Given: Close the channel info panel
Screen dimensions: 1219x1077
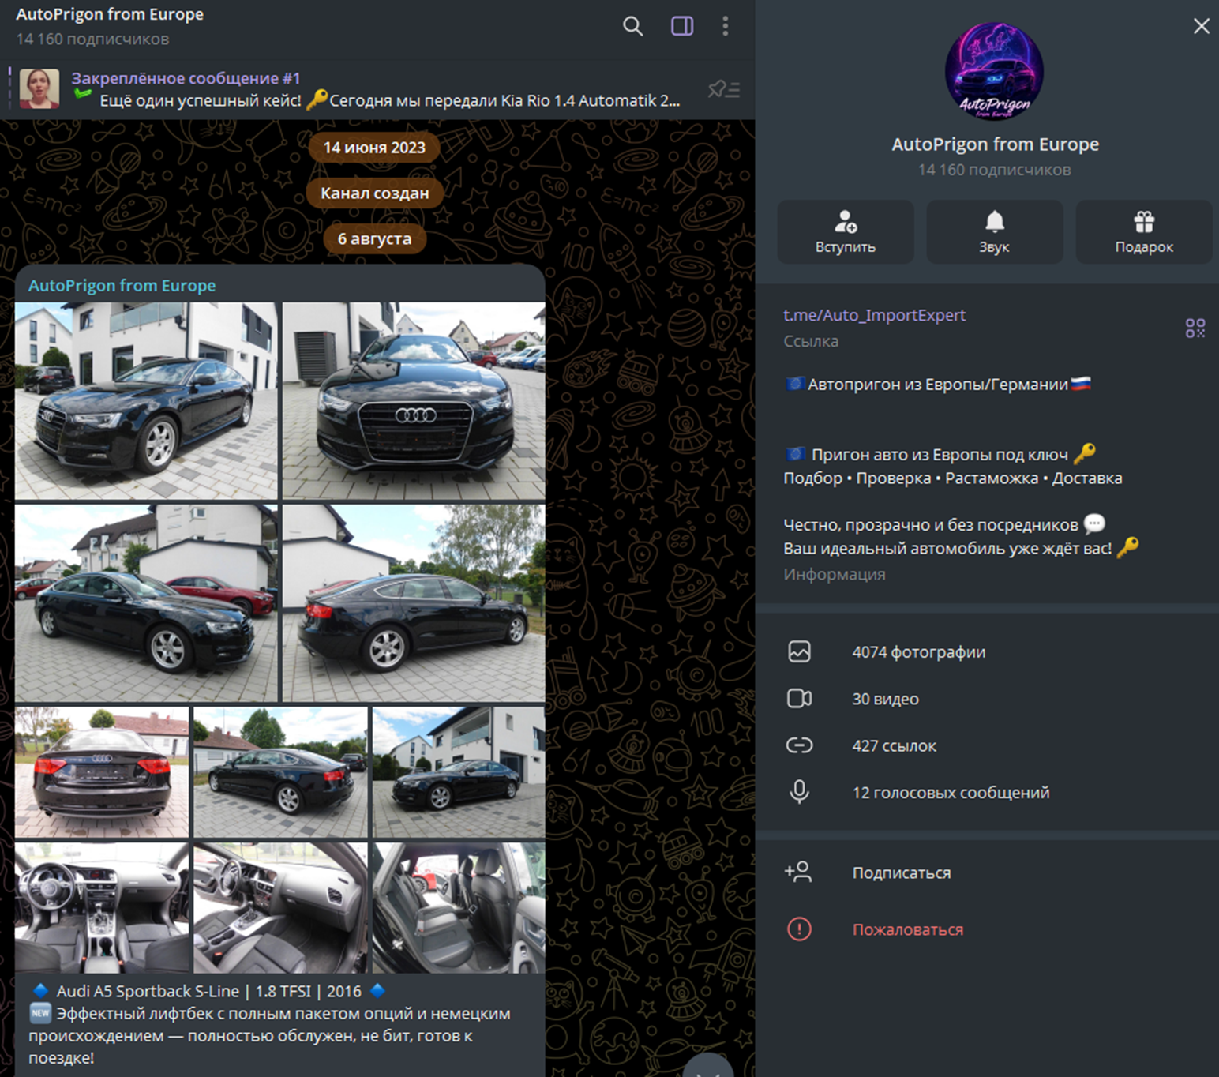Looking at the screenshot, I should [1201, 26].
